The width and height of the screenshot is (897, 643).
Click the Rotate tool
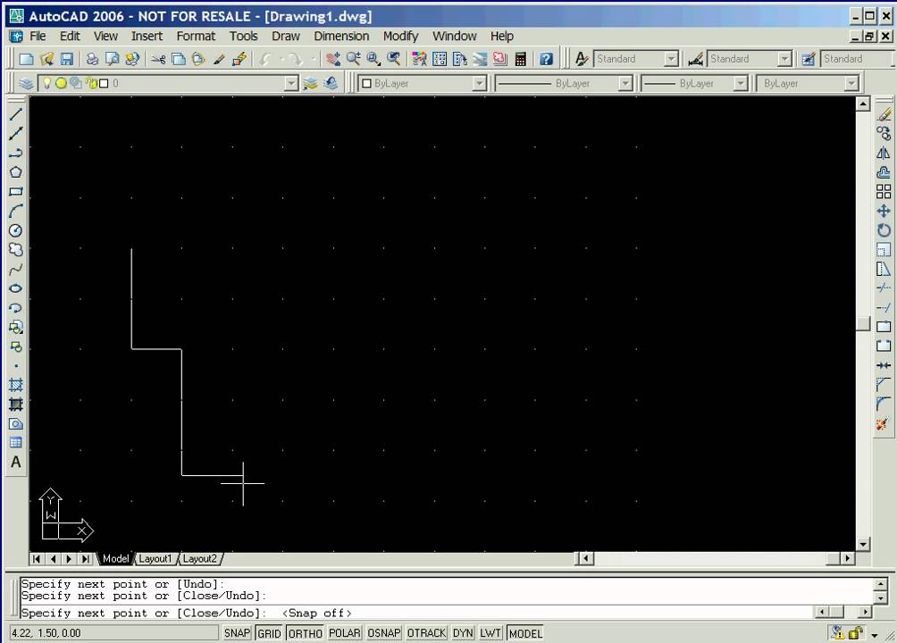(884, 230)
